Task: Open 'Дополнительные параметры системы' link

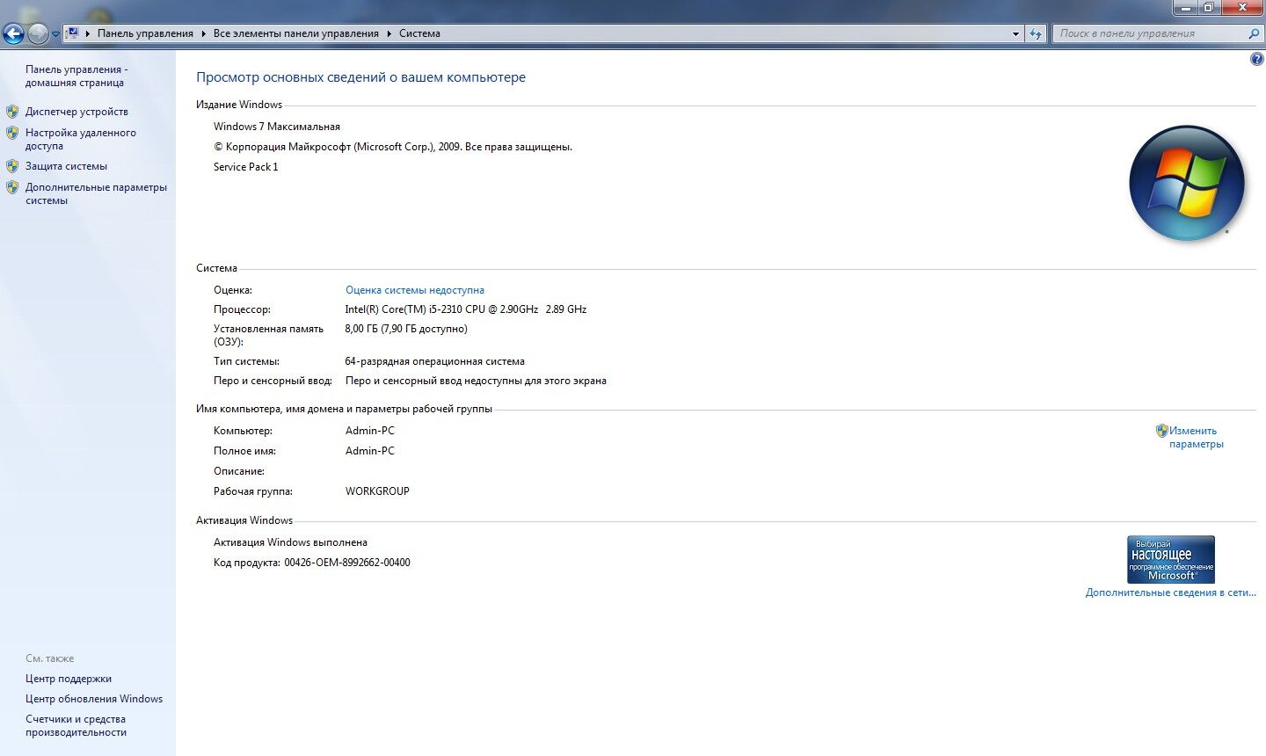Action: [x=96, y=193]
